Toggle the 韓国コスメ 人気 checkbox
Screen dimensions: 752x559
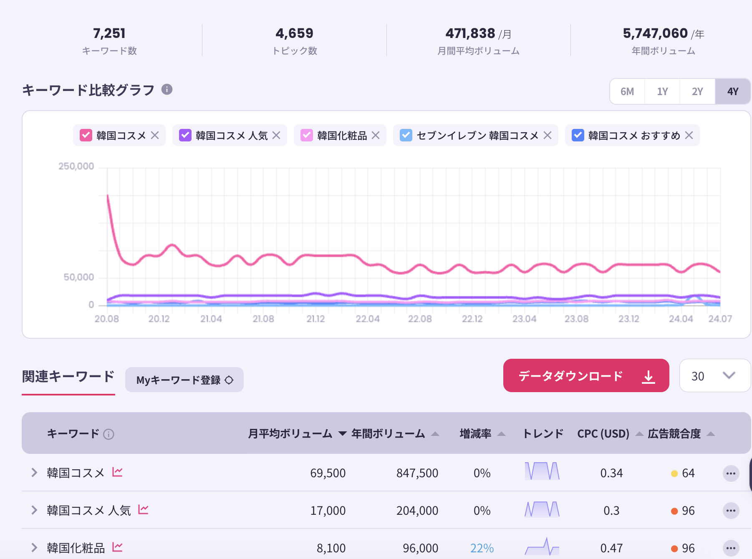pyautogui.click(x=185, y=136)
